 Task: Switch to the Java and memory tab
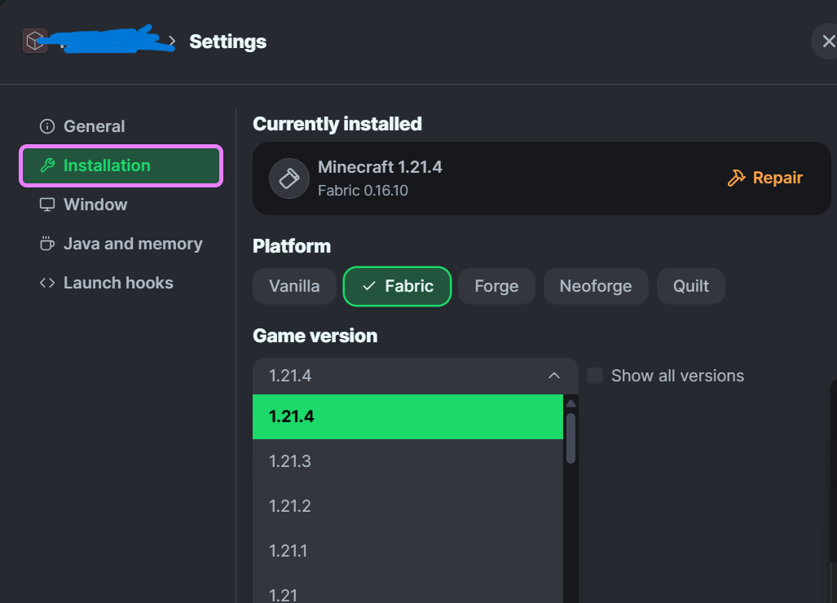point(121,244)
